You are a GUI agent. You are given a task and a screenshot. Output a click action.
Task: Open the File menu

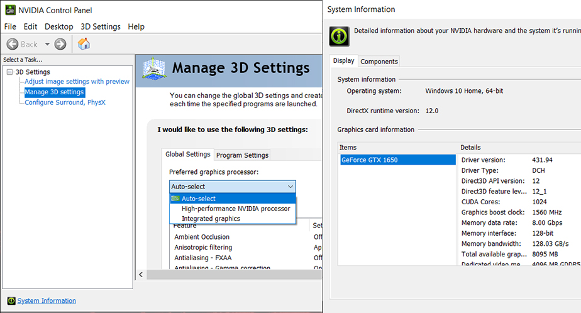click(10, 26)
